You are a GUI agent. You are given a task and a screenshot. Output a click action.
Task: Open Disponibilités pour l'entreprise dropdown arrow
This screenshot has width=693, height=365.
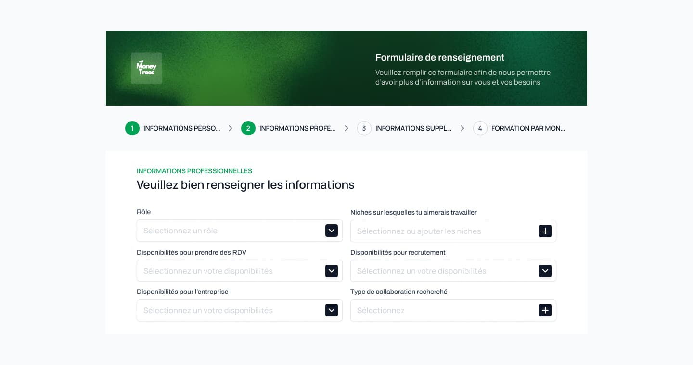click(x=332, y=310)
